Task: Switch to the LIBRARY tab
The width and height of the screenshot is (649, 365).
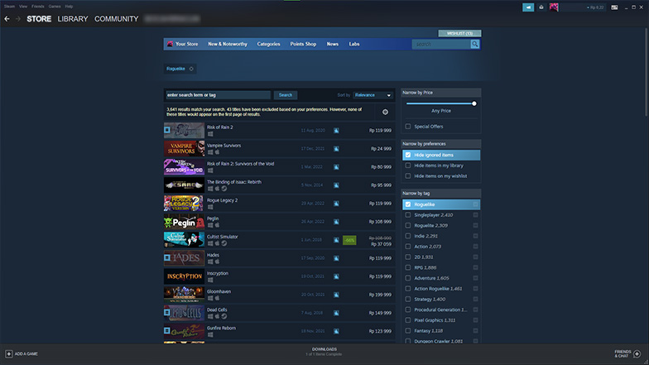Action: click(x=73, y=19)
